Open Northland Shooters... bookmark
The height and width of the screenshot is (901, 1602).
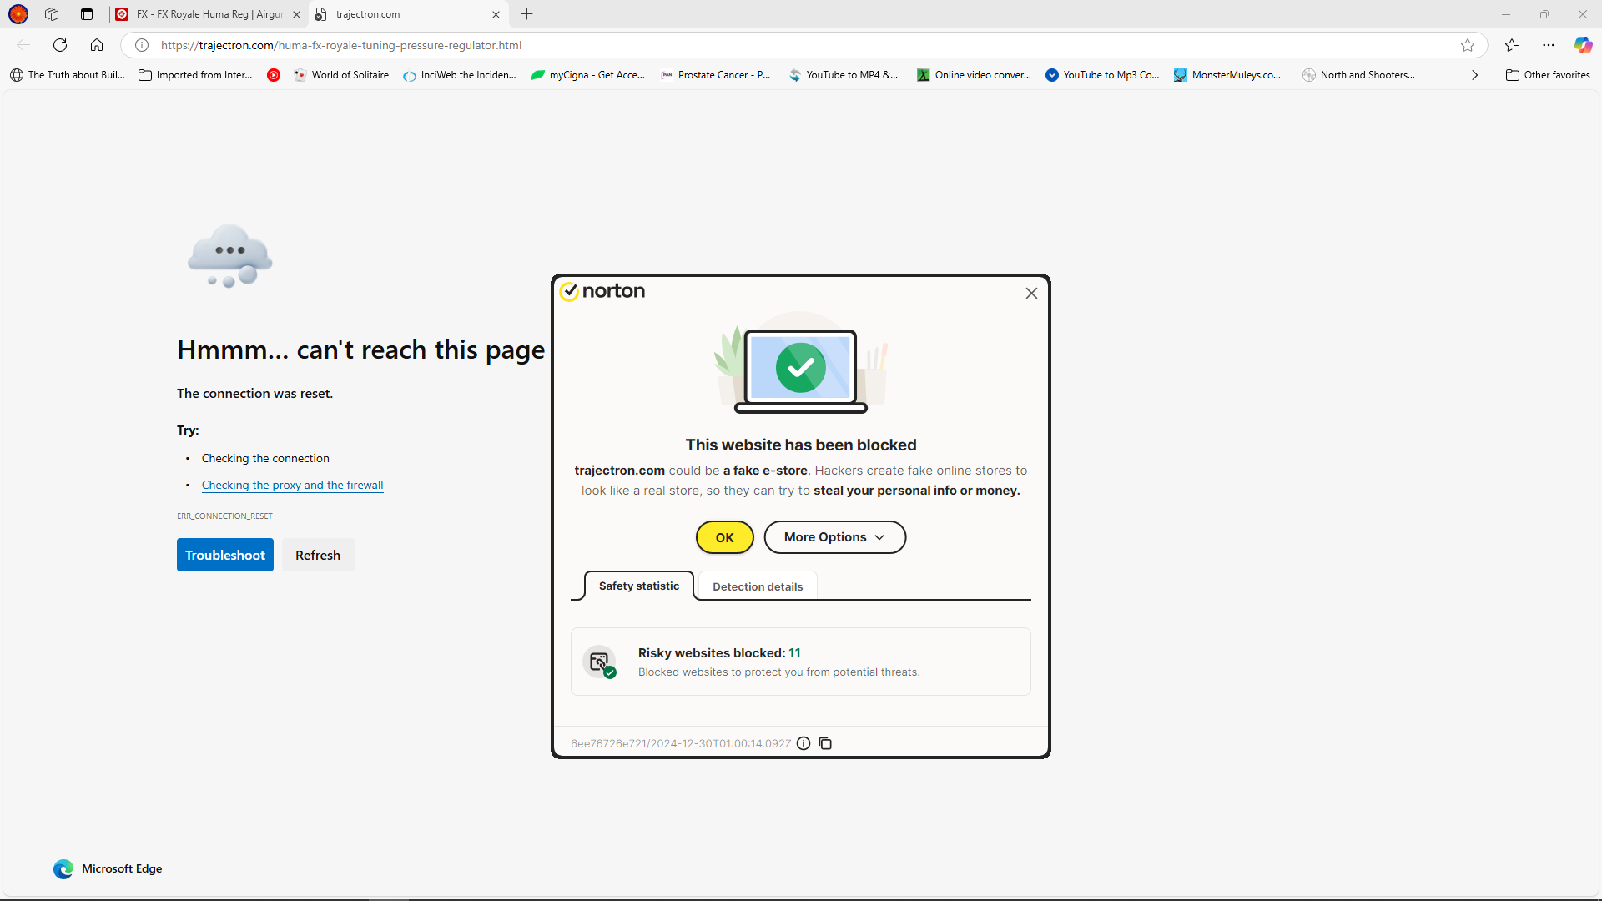(x=1358, y=75)
